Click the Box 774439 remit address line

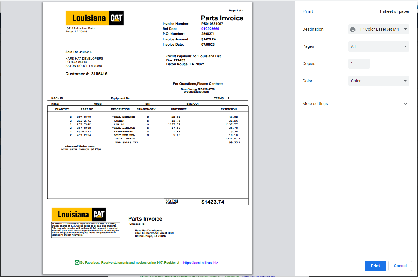pos(176,60)
